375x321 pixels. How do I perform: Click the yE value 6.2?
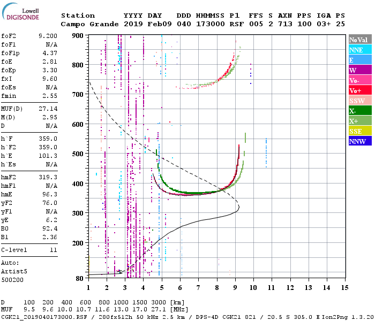[x=52, y=220]
